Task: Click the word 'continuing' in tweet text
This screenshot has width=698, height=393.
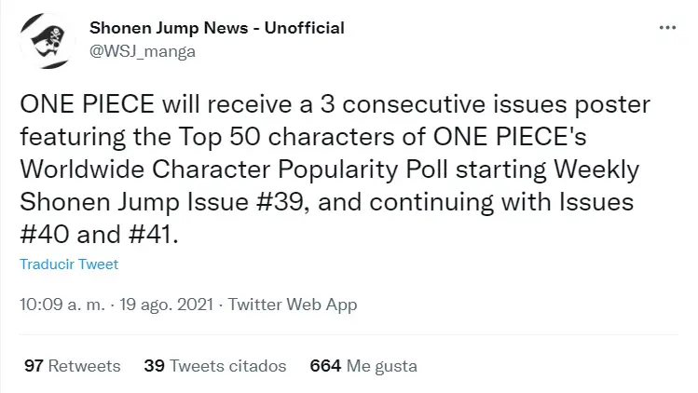Action: [x=431, y=203]
